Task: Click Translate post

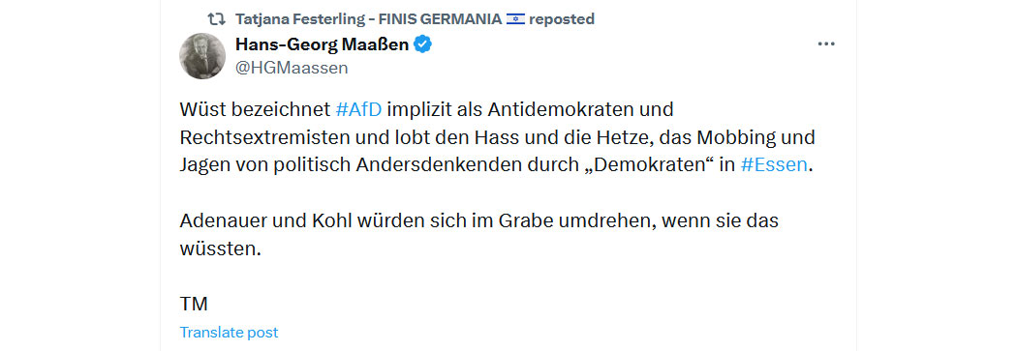Action: tap(229, 333)
